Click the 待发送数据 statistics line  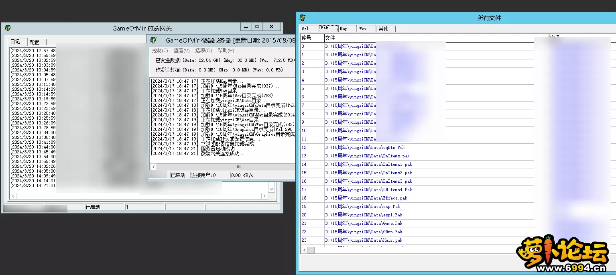click(219, 70)
